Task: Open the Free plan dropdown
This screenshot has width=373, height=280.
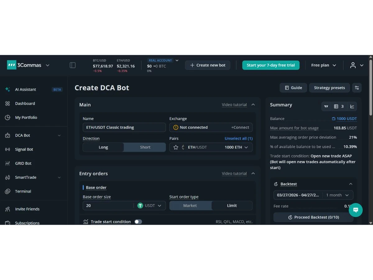Action: coord(324,65)
